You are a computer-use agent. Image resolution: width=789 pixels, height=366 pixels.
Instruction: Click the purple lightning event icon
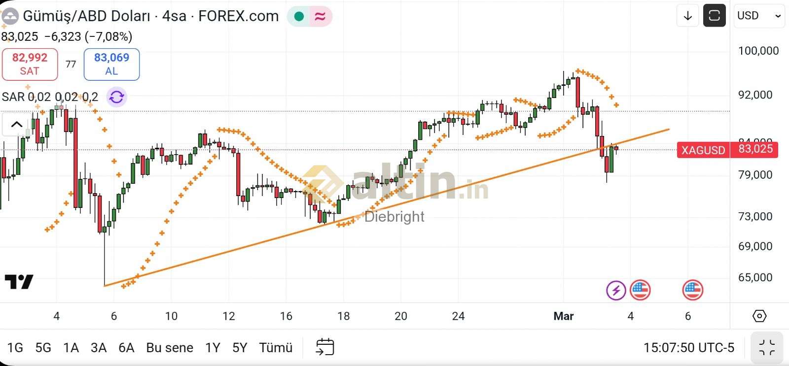(x=616, y=290)
